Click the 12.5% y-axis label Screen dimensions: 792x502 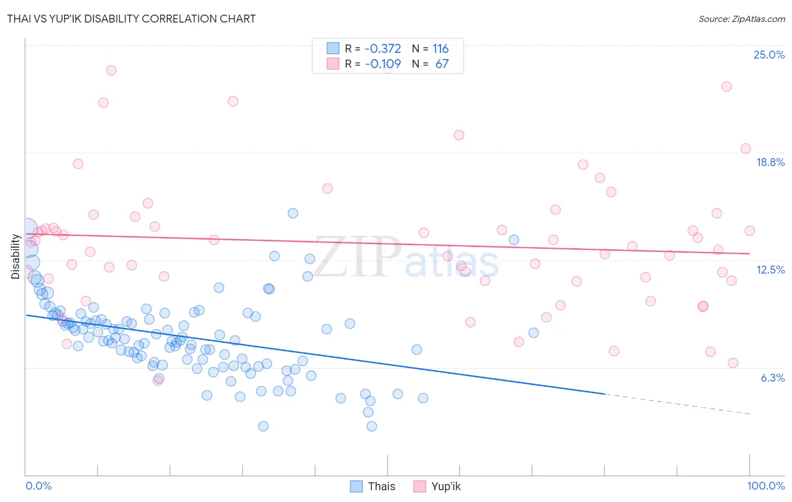(770, 270)
